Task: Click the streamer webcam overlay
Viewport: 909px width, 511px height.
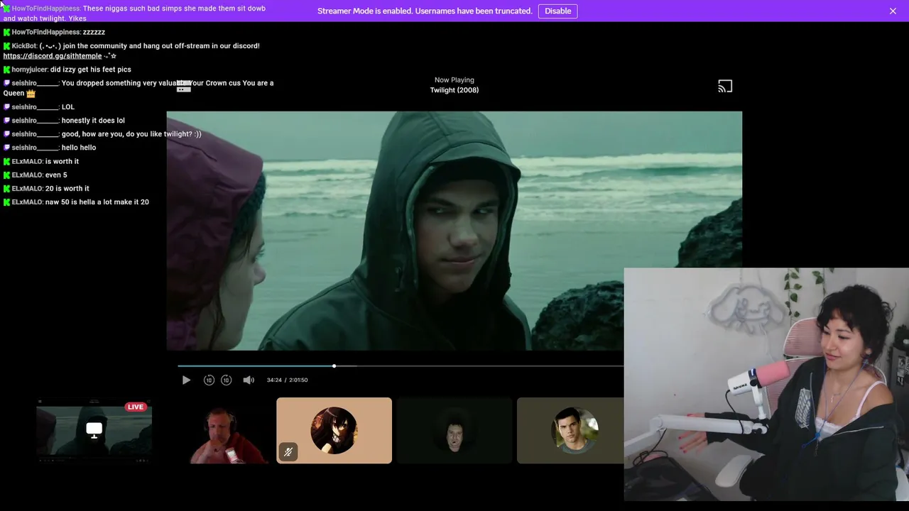Action: (766, 384)
